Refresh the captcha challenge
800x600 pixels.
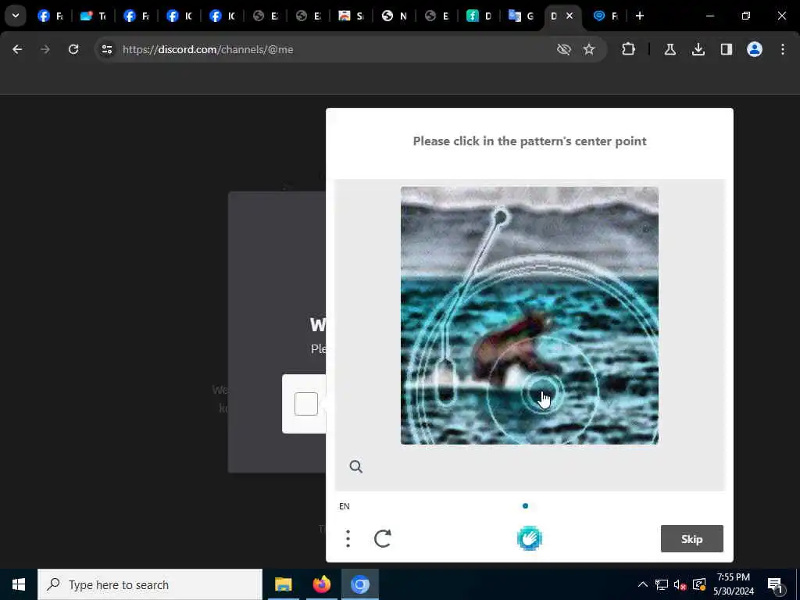(x=383, y=538)
